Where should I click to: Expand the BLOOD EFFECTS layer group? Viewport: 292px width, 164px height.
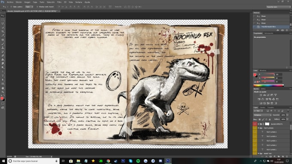(259, 124)
